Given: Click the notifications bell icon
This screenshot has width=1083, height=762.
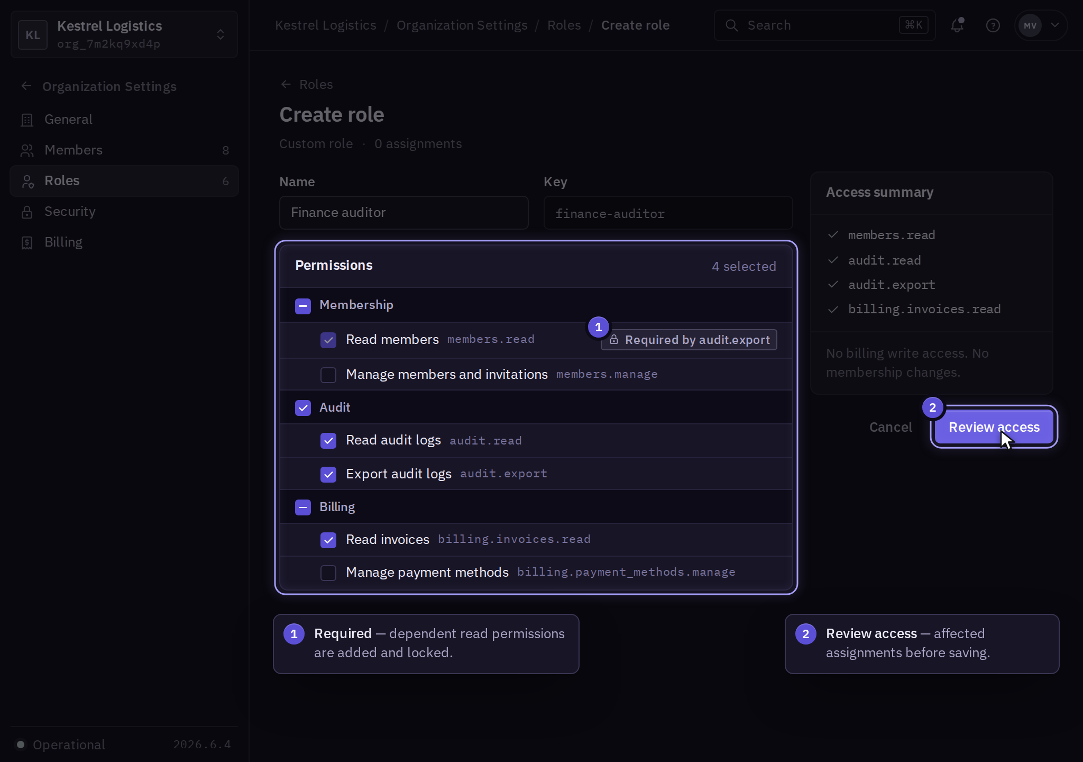Looking at the screenshot, I should [x=957, y=25].
